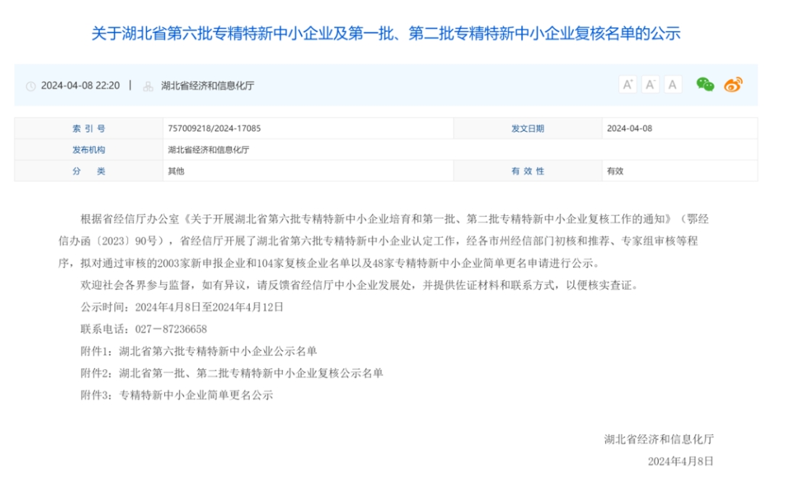Click the 分类 label cell

tap(88, 171)
